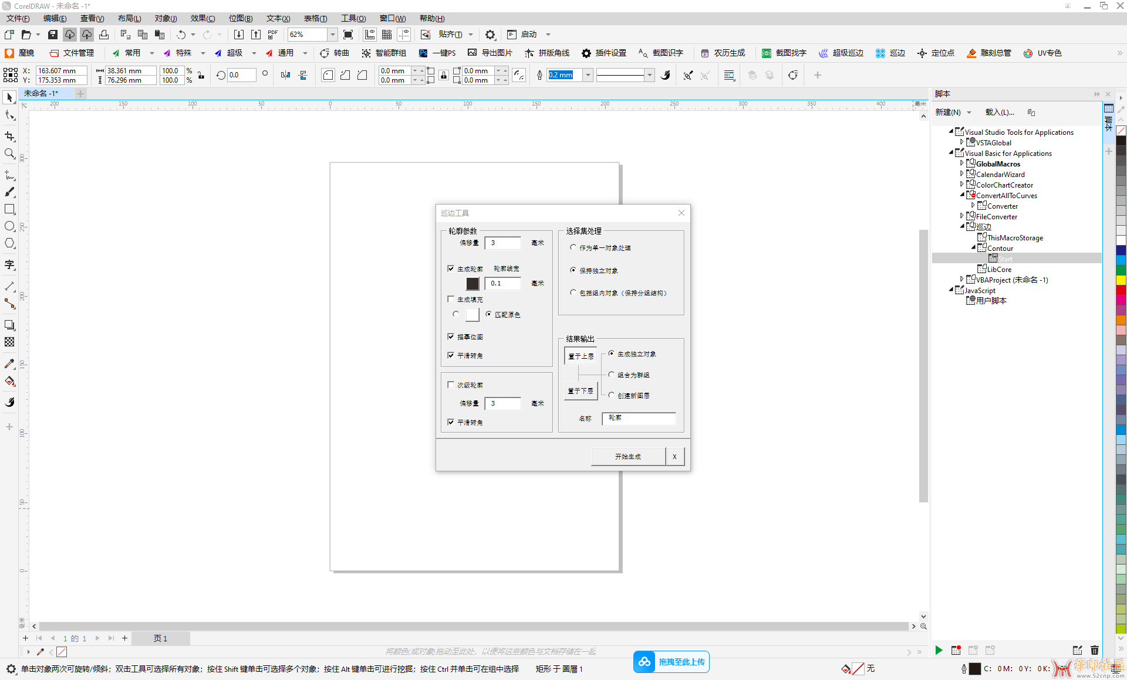Enable the 生成填充 checkbox

(x=451, y=299)
